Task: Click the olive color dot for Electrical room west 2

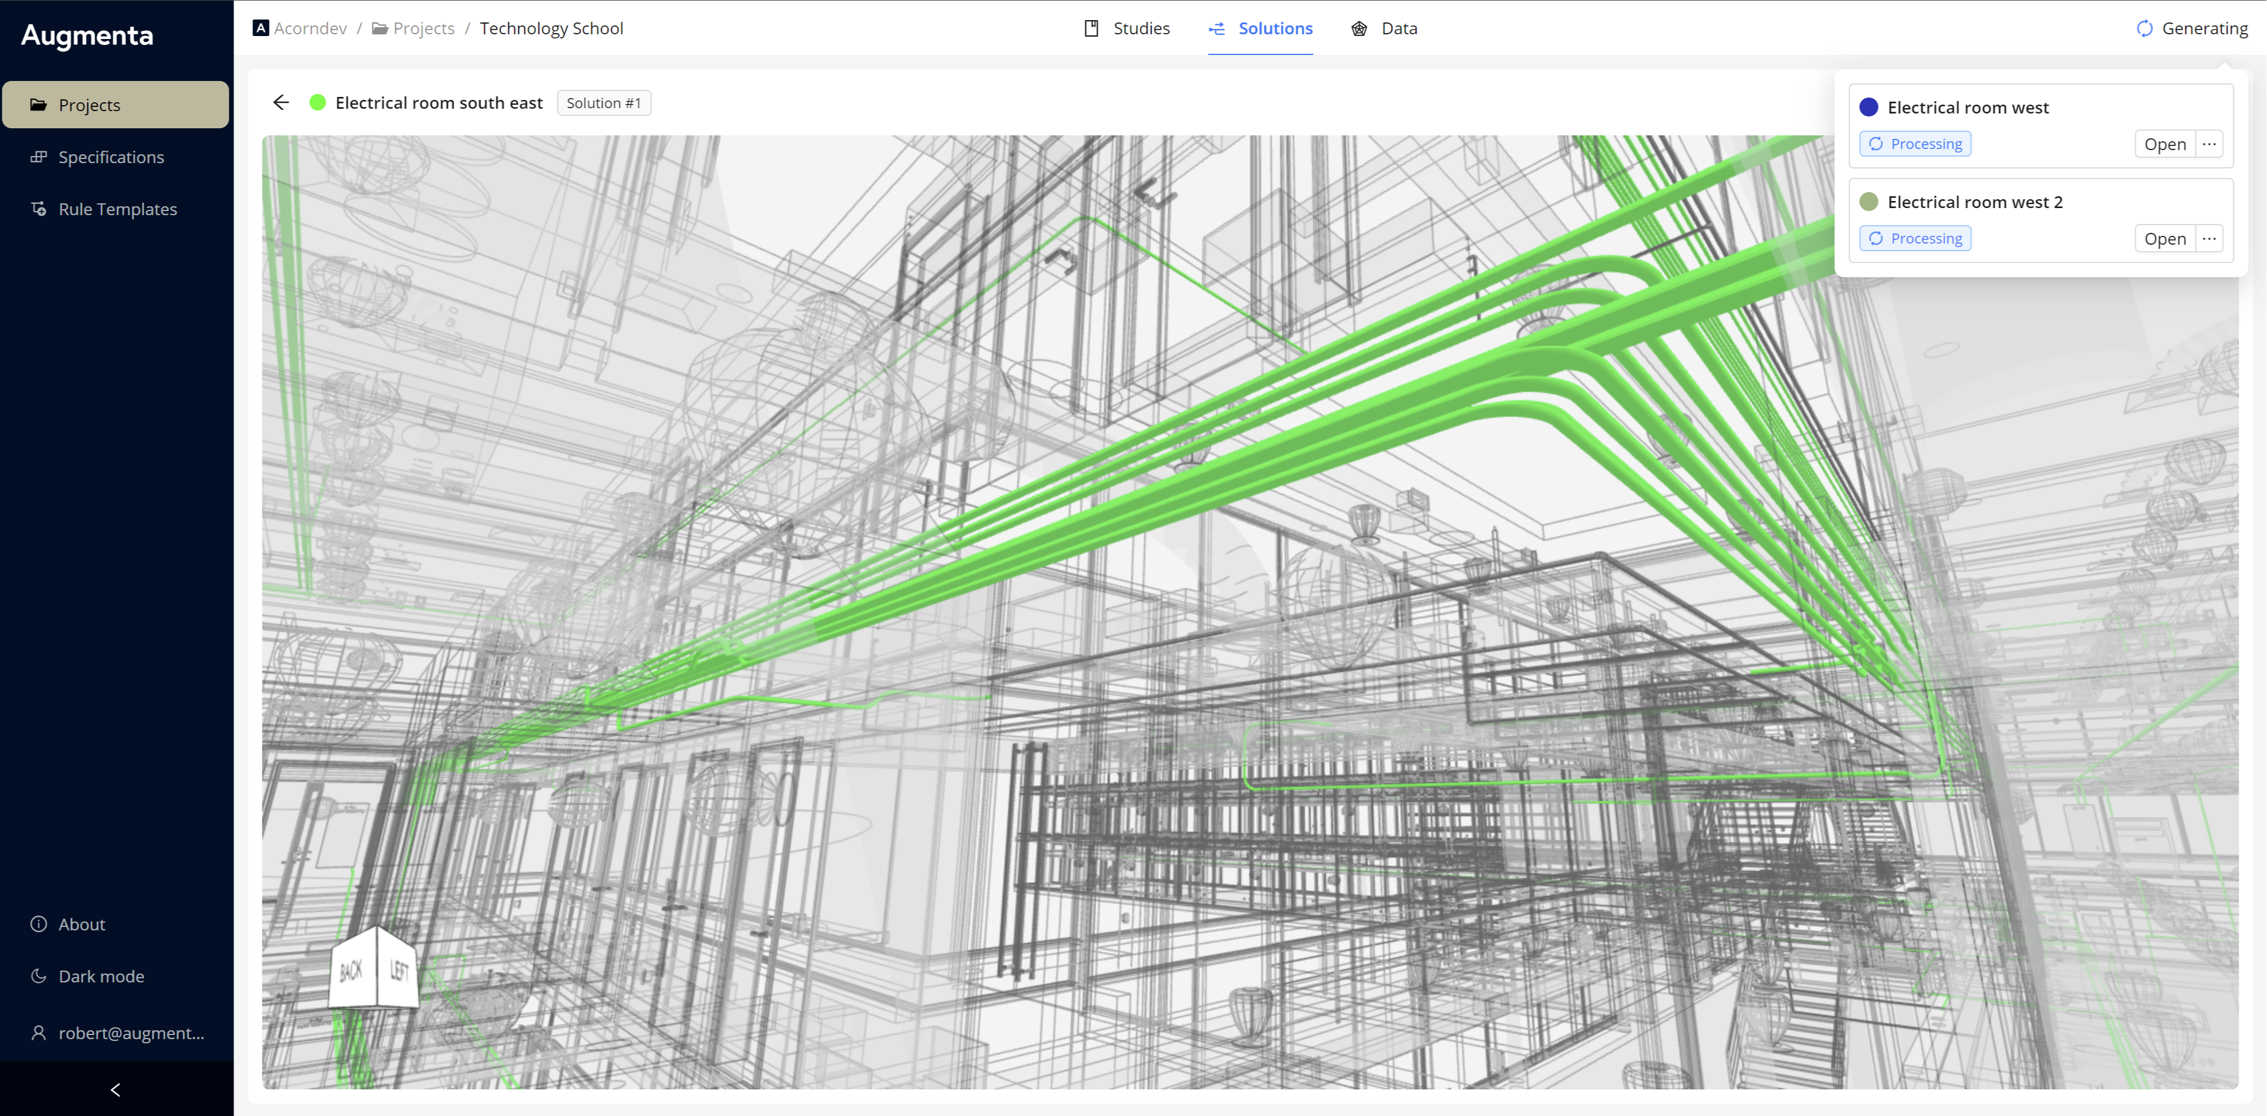Action: point(1869,202)
